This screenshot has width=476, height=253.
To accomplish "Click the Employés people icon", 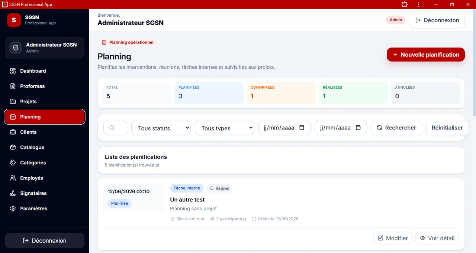I will click(13, 178).
